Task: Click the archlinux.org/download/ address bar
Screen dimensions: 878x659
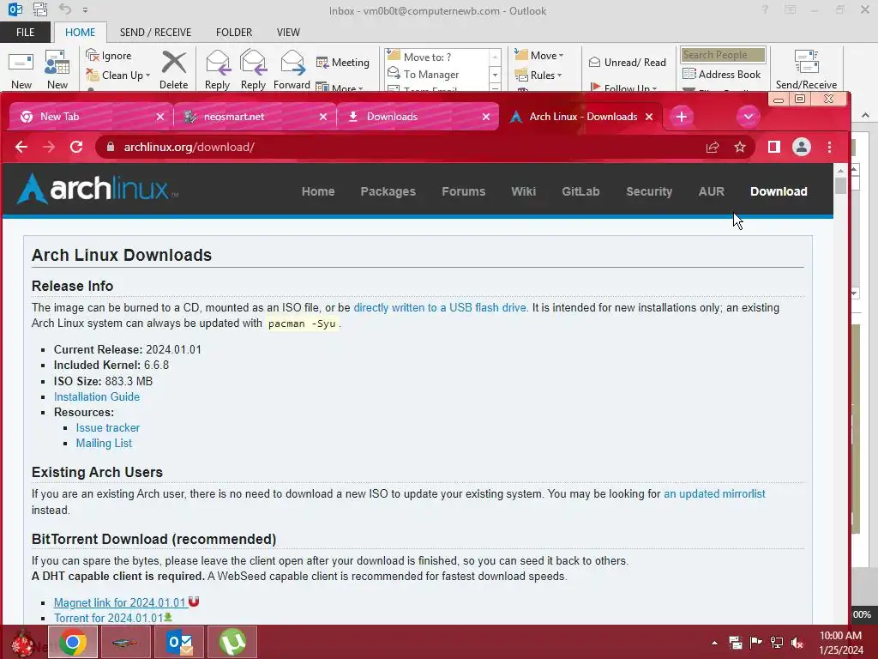Action: click(392, 147)
